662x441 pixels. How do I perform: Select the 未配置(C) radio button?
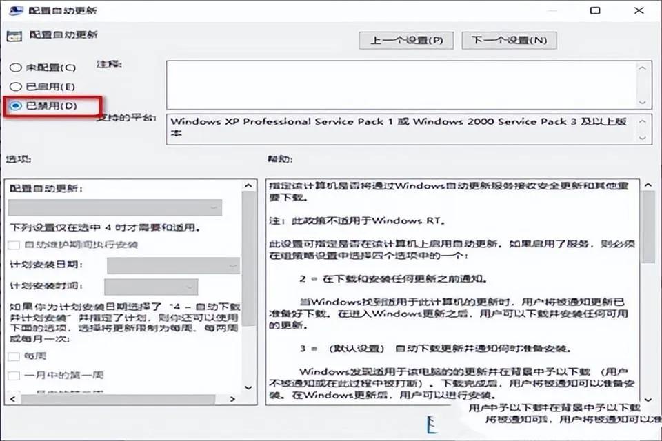pos(15,68)
